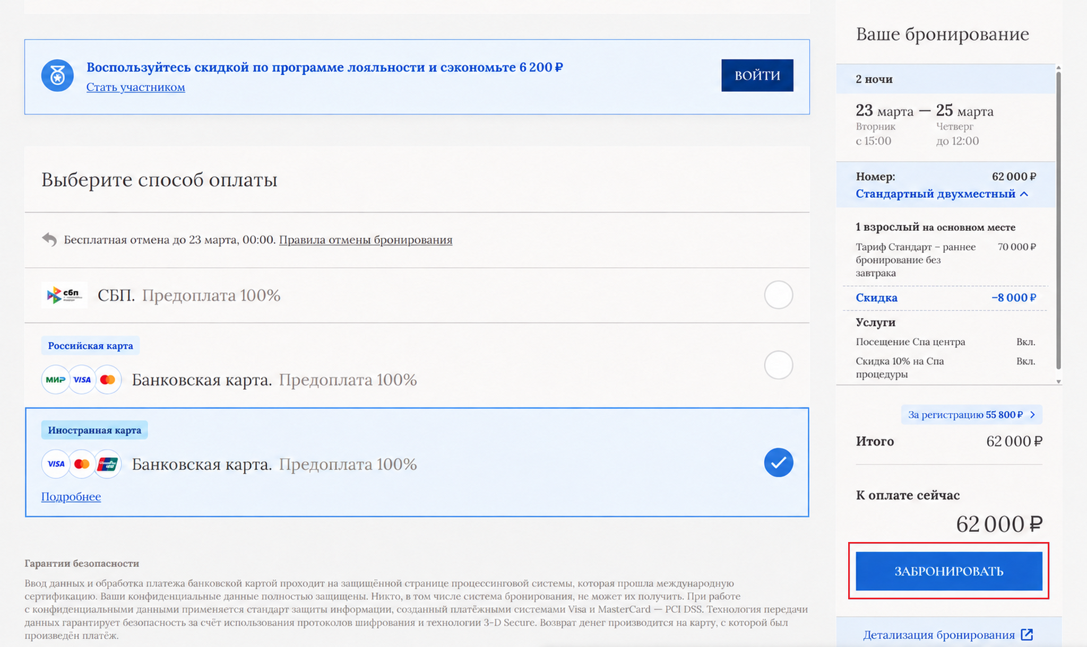Screen dimensions: 1087x647
Task: Click scrollbar up arrow in booking panel
Action: pyautogui.click(x=1058, y=67)
